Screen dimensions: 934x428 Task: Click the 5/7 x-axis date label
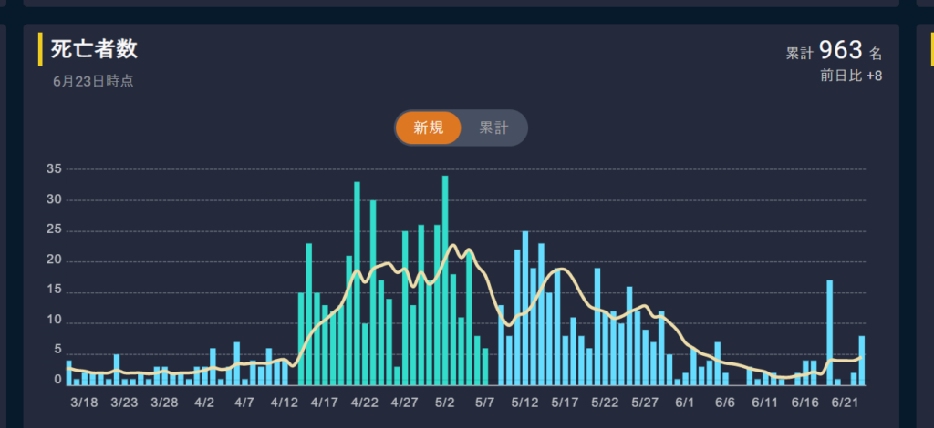pos(485,403)
